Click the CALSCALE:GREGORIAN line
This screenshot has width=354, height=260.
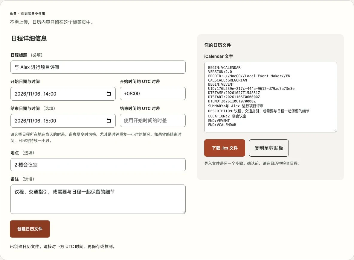coord(228,80)
